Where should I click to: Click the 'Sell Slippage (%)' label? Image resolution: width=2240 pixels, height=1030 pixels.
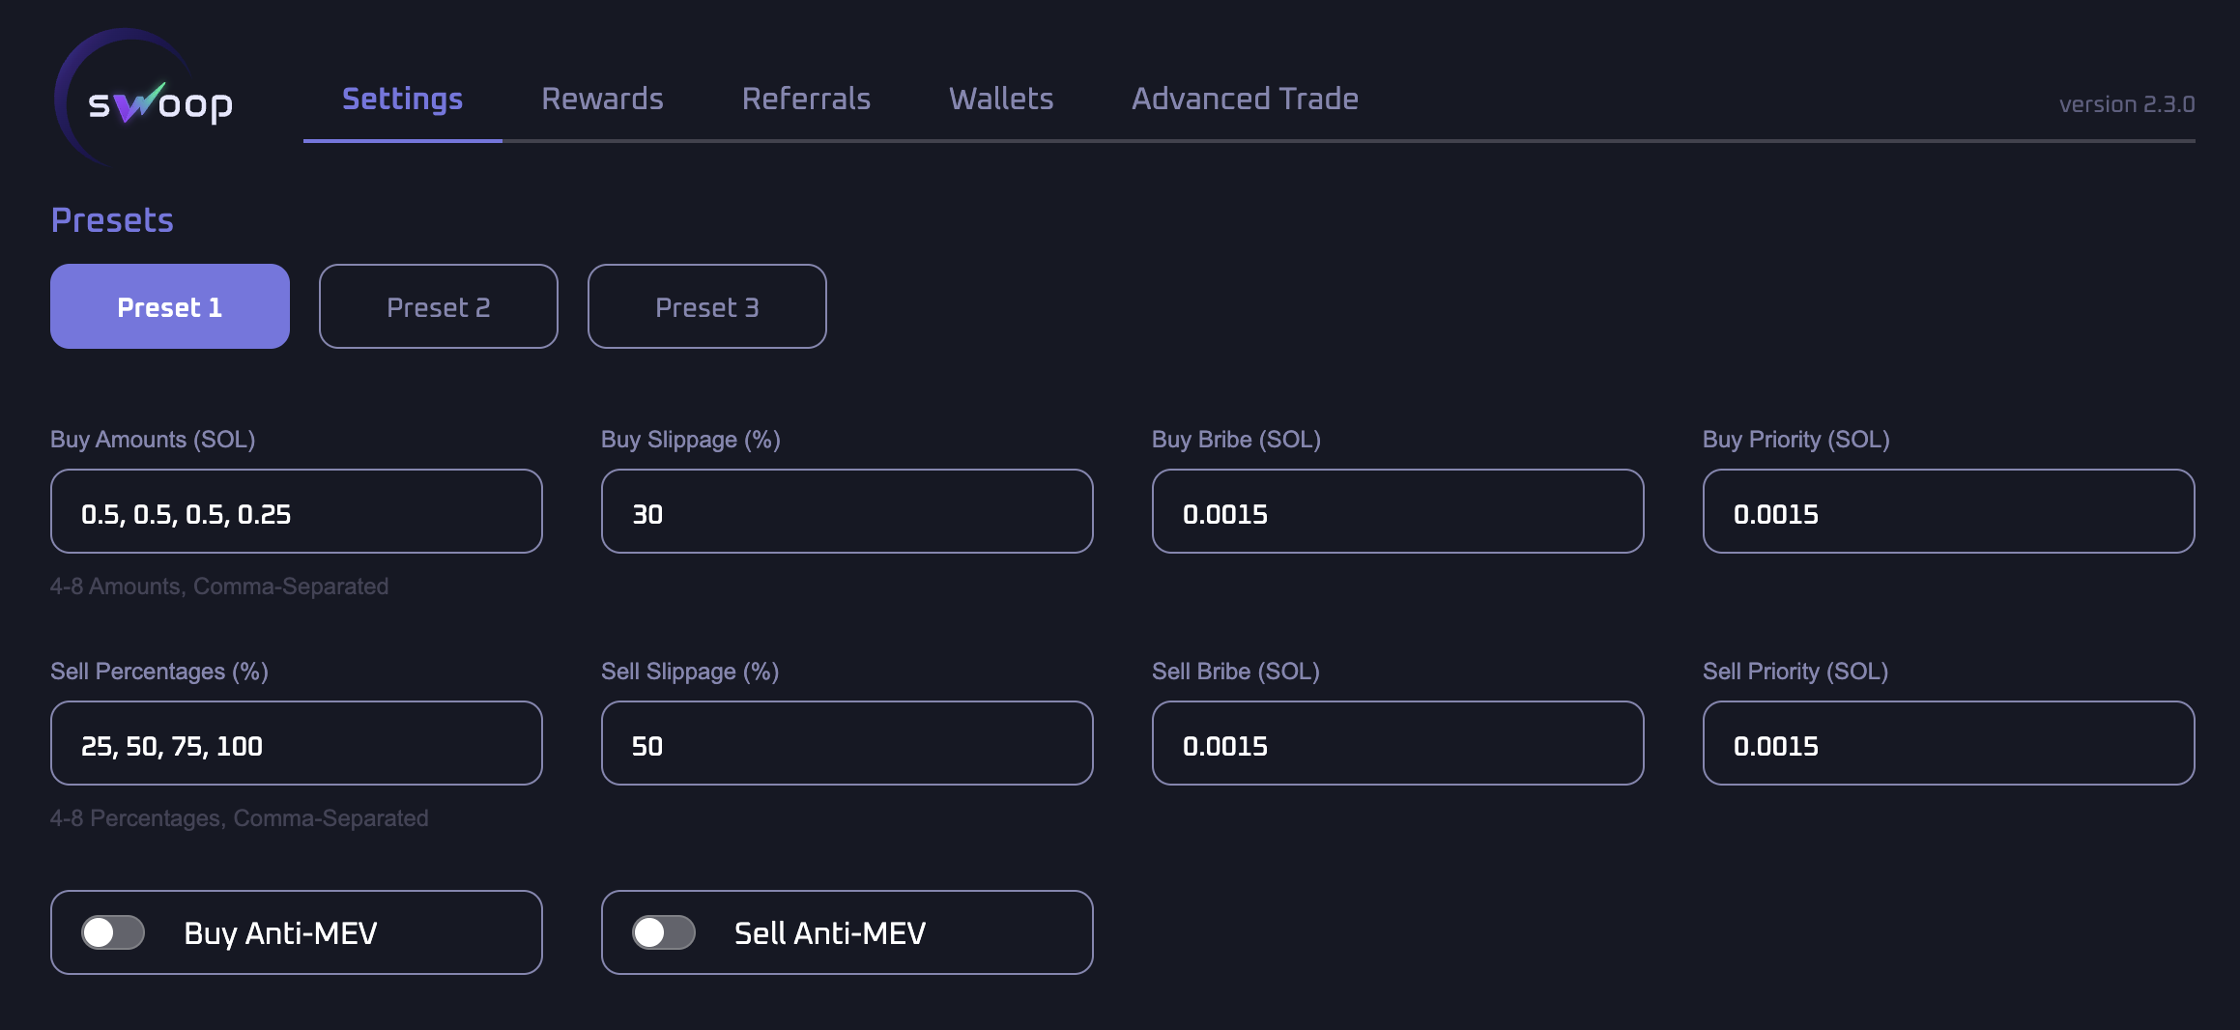pyautogui.click(x=690, y=672)
